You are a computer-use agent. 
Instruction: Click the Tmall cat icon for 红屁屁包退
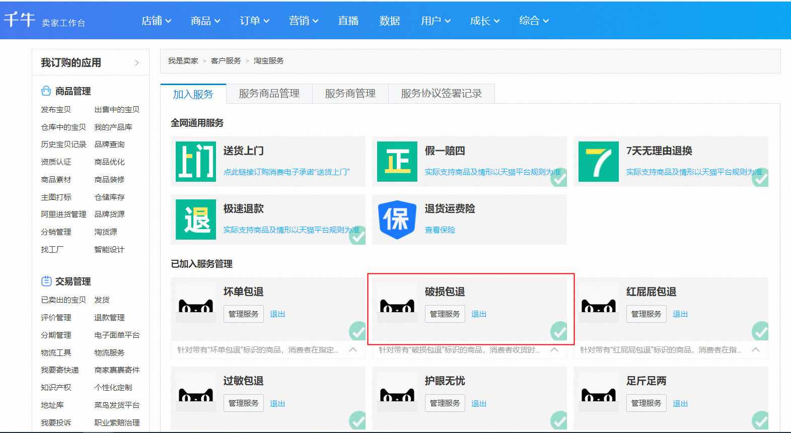tap(599, 303)
